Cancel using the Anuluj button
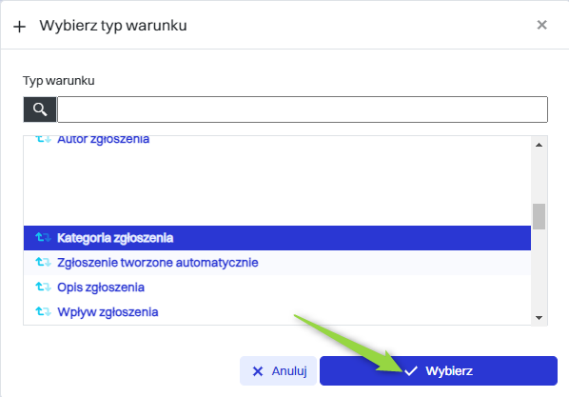This screenshot has height=397, width=569. click(278, 371)
